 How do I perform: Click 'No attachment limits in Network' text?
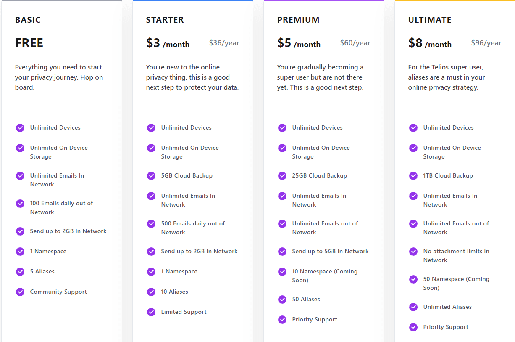coord(456,256)
